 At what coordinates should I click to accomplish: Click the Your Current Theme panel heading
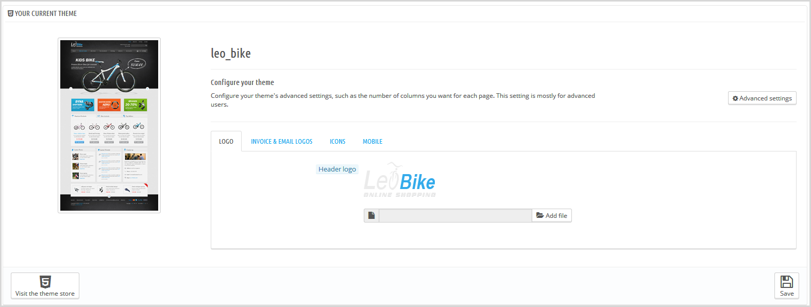(42, 13)
